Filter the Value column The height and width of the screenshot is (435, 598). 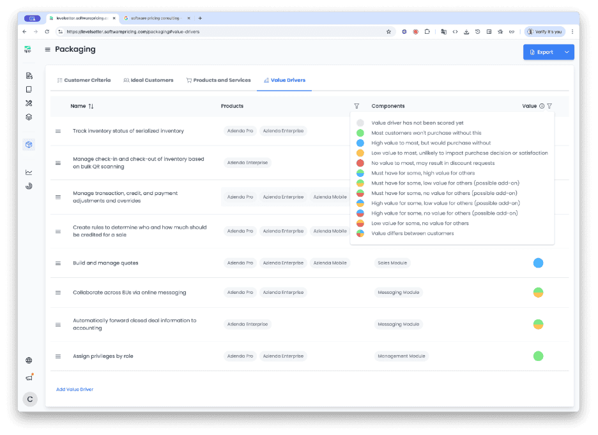click(549, 106)
